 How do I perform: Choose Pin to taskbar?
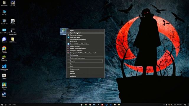(85, 55)
